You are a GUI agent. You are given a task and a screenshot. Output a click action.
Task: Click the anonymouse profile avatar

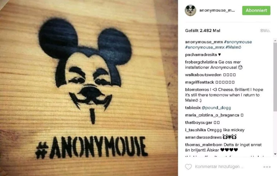(190, 10)
